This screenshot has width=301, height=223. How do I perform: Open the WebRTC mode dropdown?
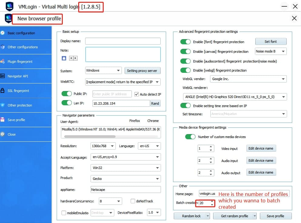coord(123,82)
